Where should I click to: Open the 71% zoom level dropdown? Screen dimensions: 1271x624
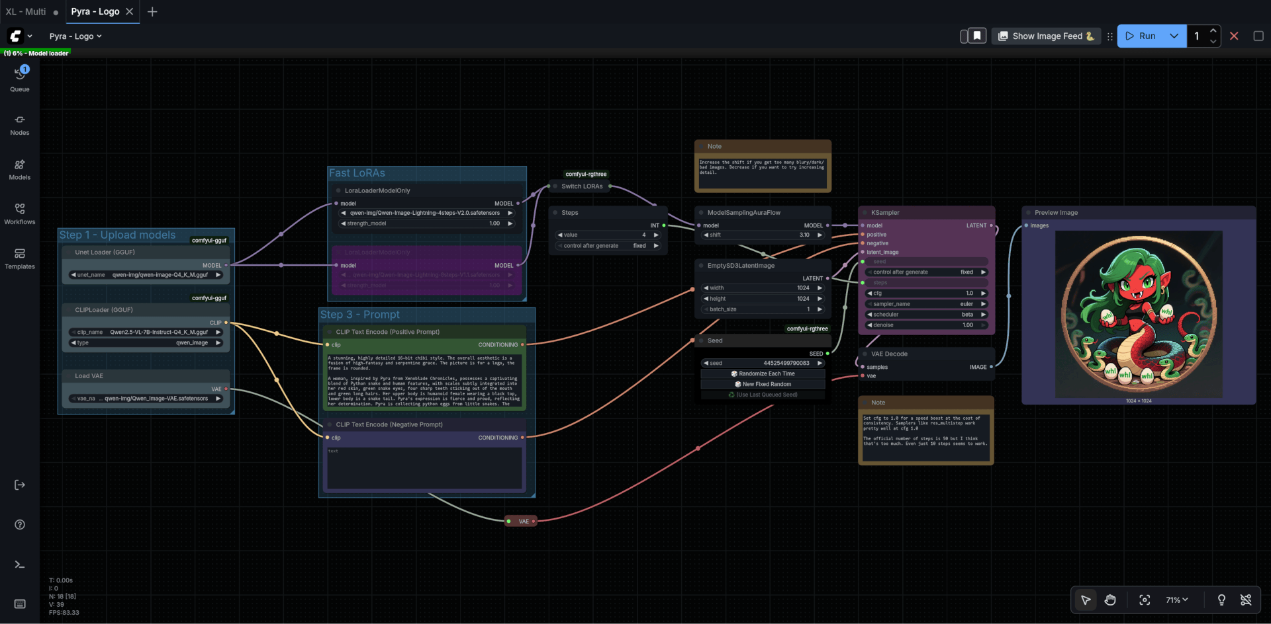click(x=1177, y=600)
